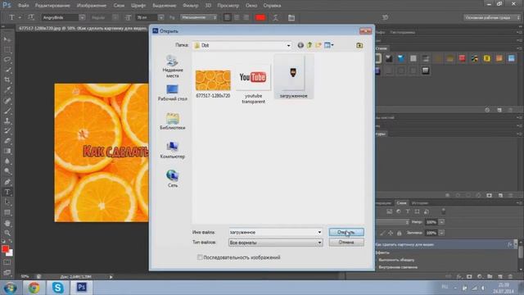Viewport: 524px width, 295px height.
Task: Open the character panel toggle in options bar
Action: [x=291, y=18]
